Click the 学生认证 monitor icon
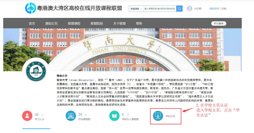 pos(158,116)
